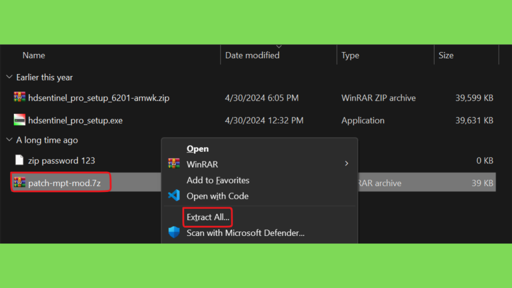Click the 39,599 KB size value
This screenshot has height=288, width=512.
tap(474, 98)
